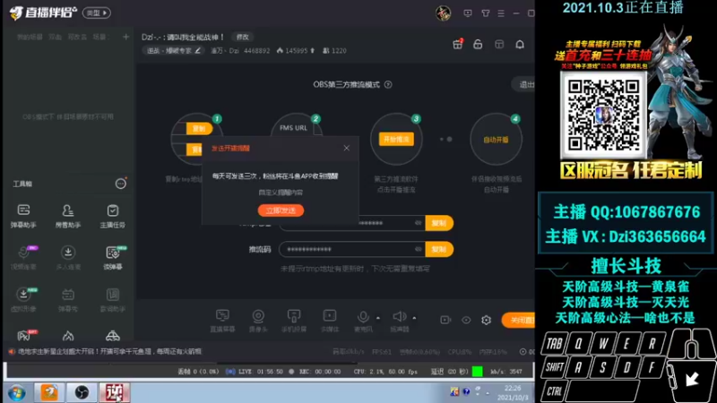717x403 pixels.
Task: Click FMS URL label in step 2
Action: (x=294, y=128)
